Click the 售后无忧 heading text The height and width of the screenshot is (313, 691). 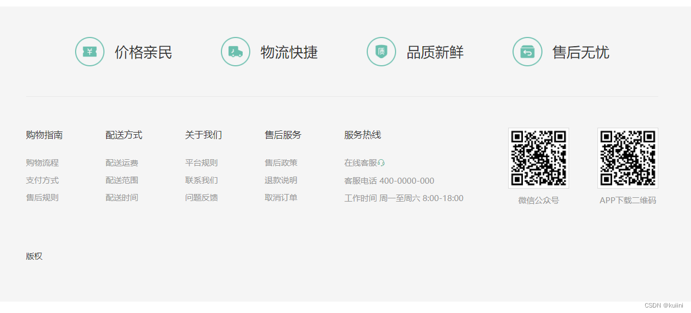[x=581, y=52]
